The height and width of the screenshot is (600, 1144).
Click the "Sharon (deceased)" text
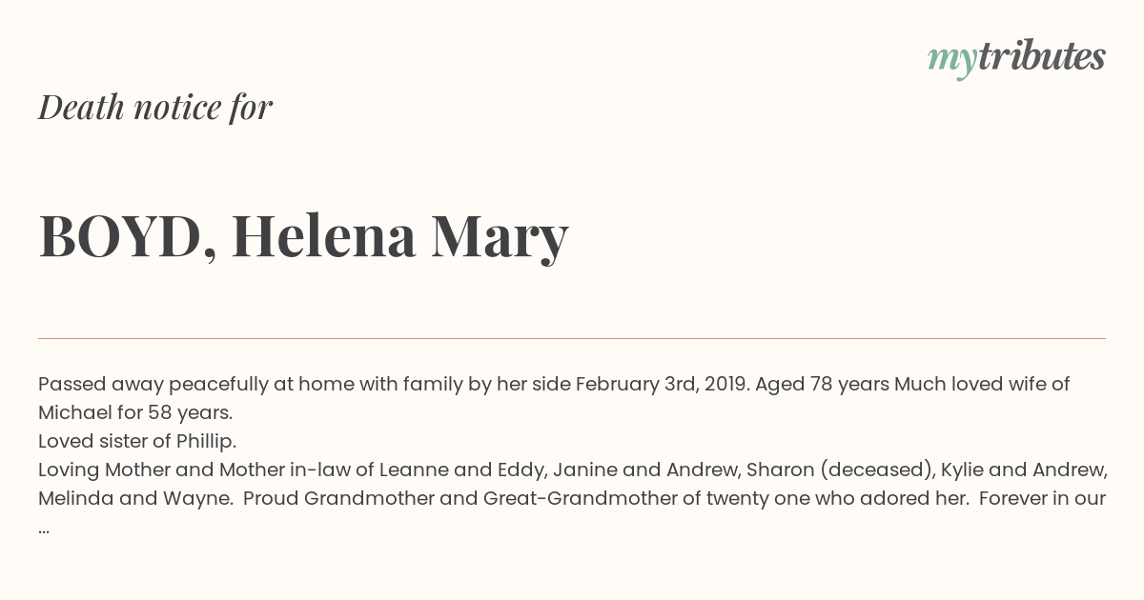coord(840,470)
